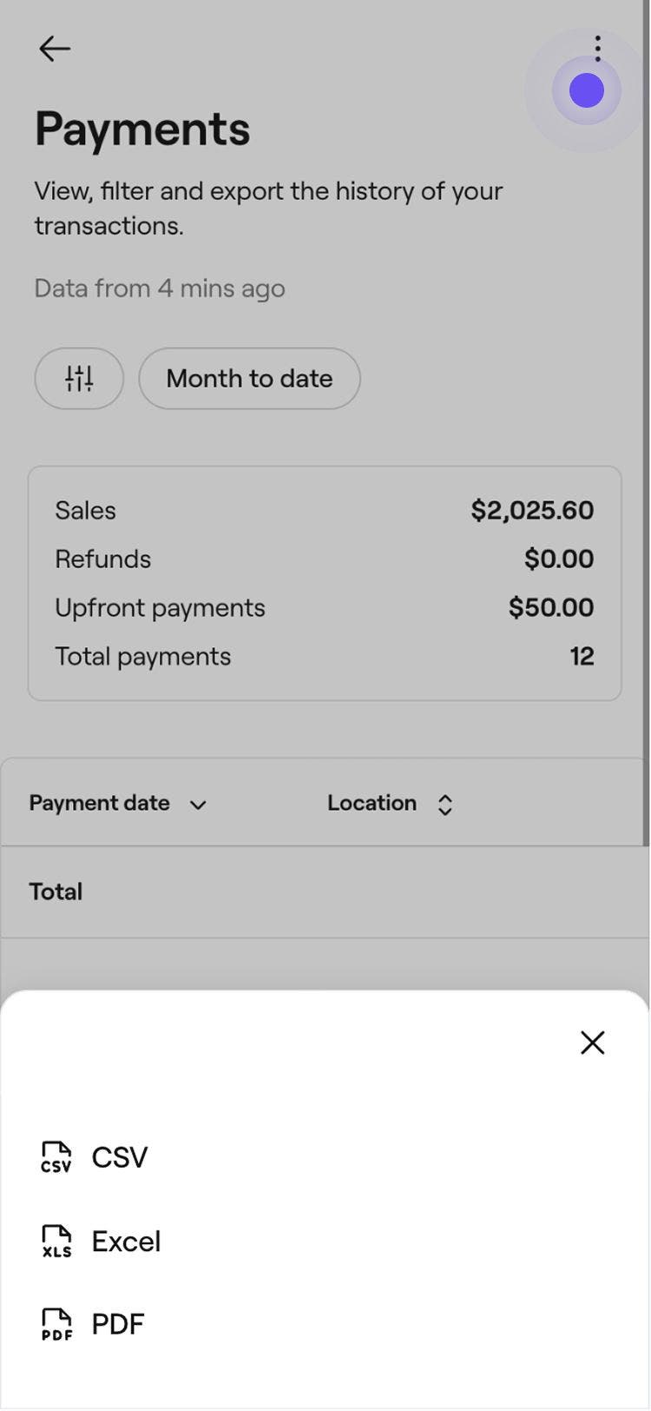Open the three-dot more options menu
Viewport: 651px width, 1411px height.
click(597, 48)
